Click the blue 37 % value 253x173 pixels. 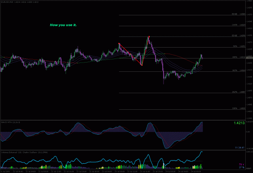pos(242,167)
